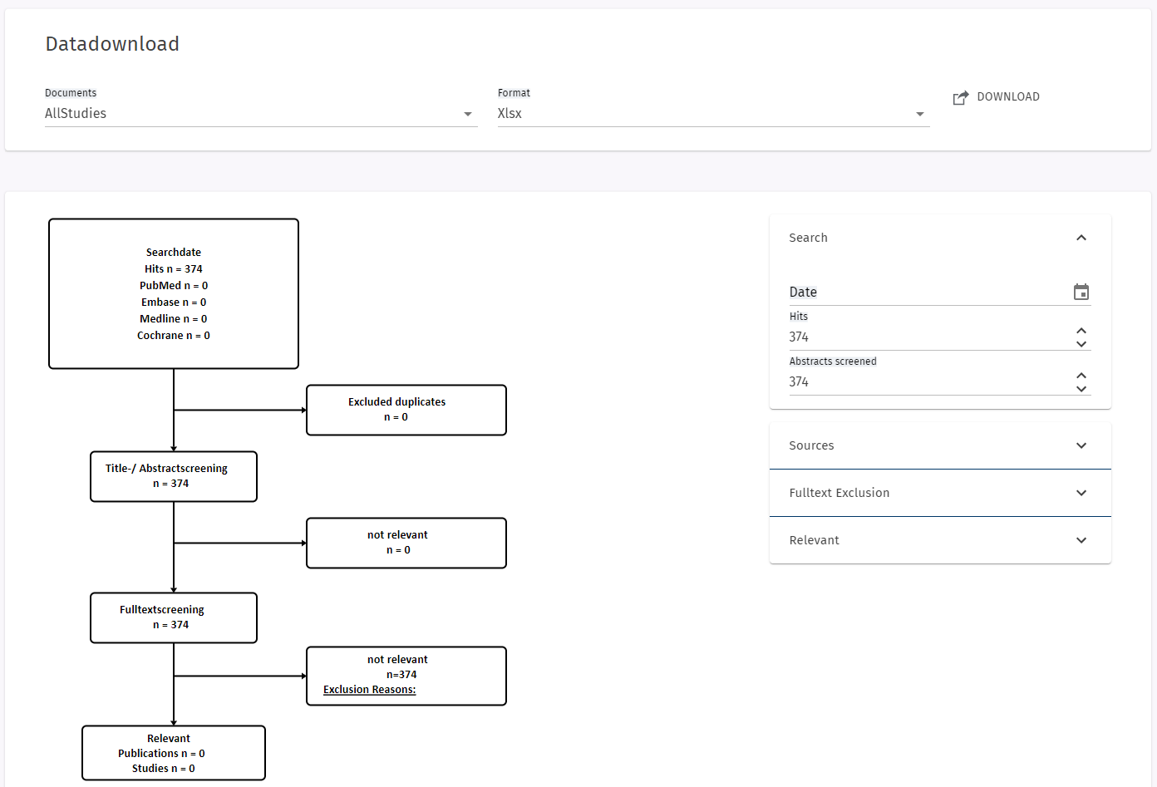
Task: Click the Fulltextscreening flowchart box
Action: 173,617
